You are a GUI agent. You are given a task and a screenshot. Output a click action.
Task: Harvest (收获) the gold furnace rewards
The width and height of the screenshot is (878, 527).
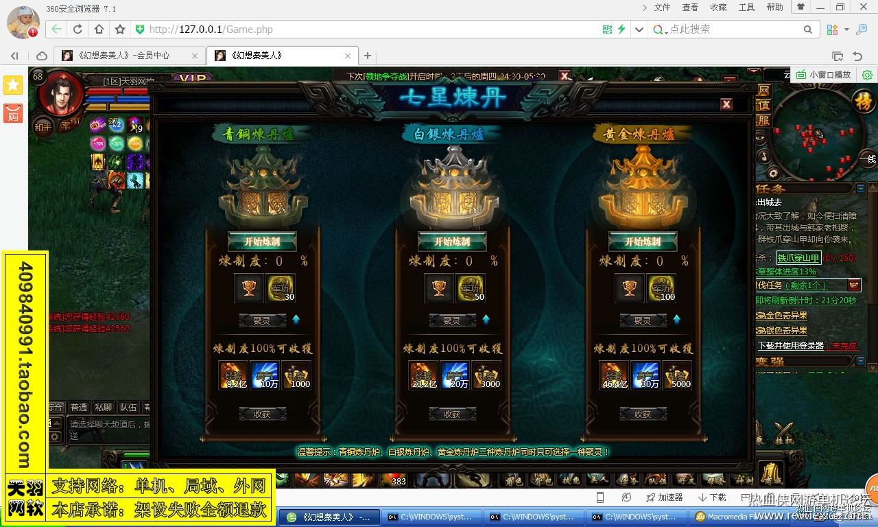[643, 414]
